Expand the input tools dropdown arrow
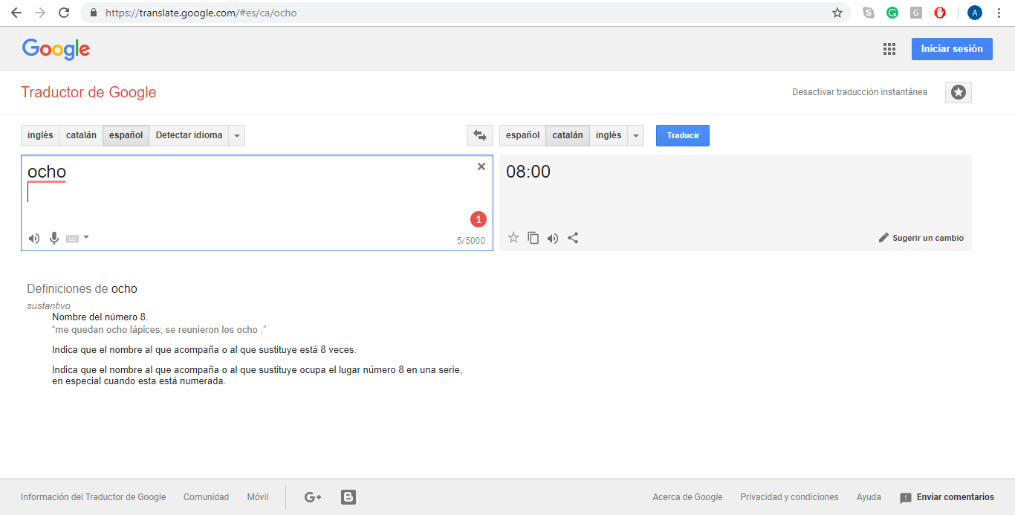 86,237
